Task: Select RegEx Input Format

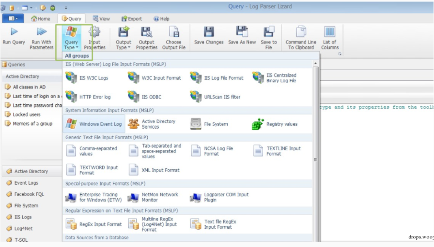Action: (93, 224)
